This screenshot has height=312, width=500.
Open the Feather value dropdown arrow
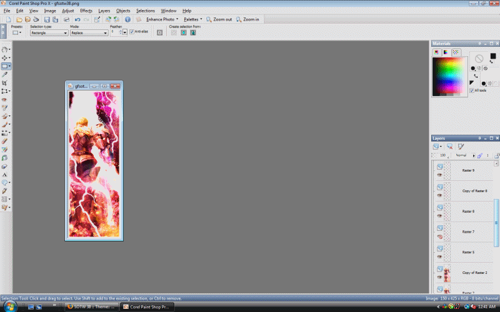pos(125,32)
